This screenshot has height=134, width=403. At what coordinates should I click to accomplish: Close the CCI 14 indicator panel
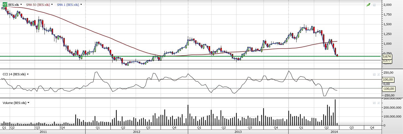click(378, 74)
